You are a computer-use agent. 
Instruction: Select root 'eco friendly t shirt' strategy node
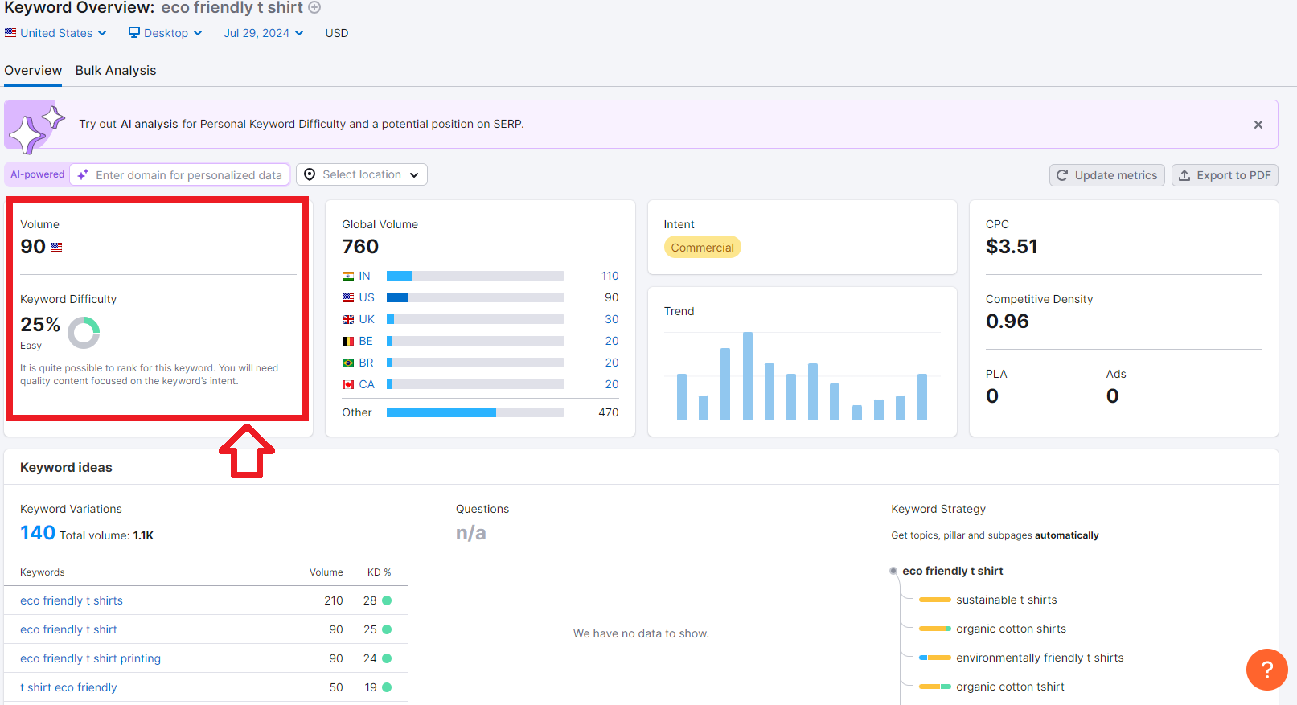[x=953, y=571]
